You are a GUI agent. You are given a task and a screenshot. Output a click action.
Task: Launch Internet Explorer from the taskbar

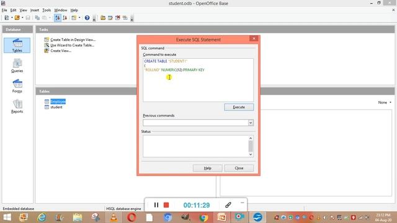tap(42, 217)
